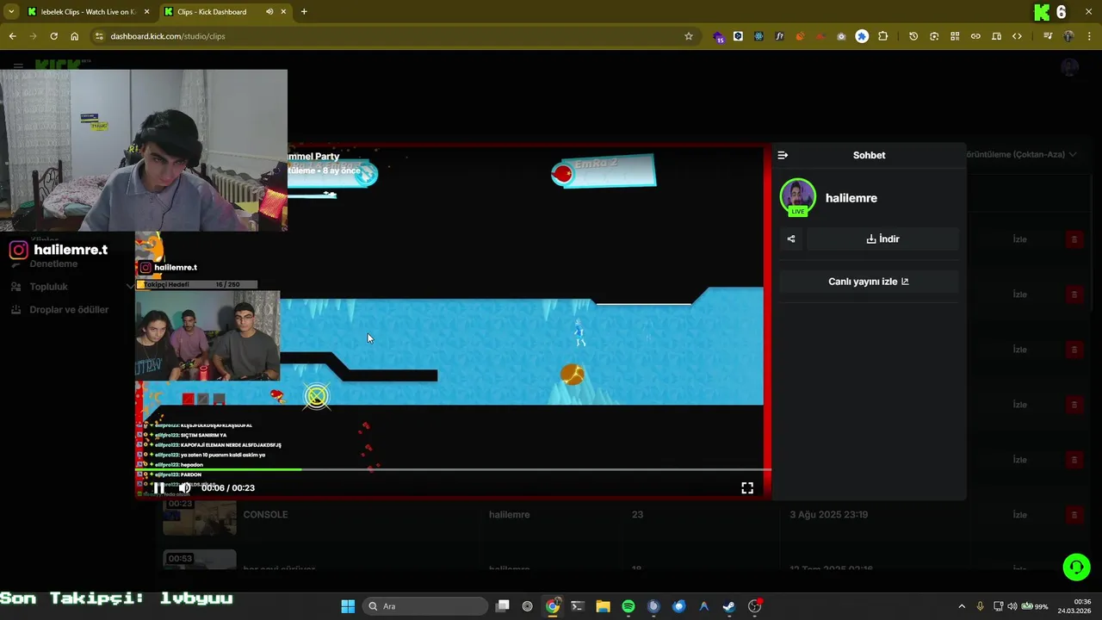
Task: Open browser home page
Action: [74, 36]
